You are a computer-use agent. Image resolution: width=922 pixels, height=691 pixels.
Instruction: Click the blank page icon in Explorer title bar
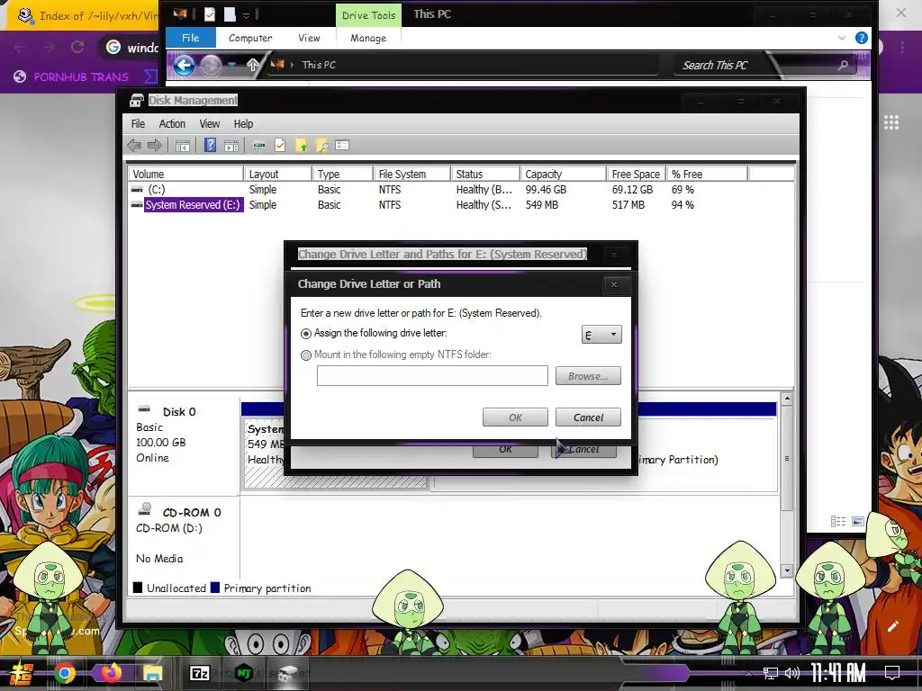point(230,14)
